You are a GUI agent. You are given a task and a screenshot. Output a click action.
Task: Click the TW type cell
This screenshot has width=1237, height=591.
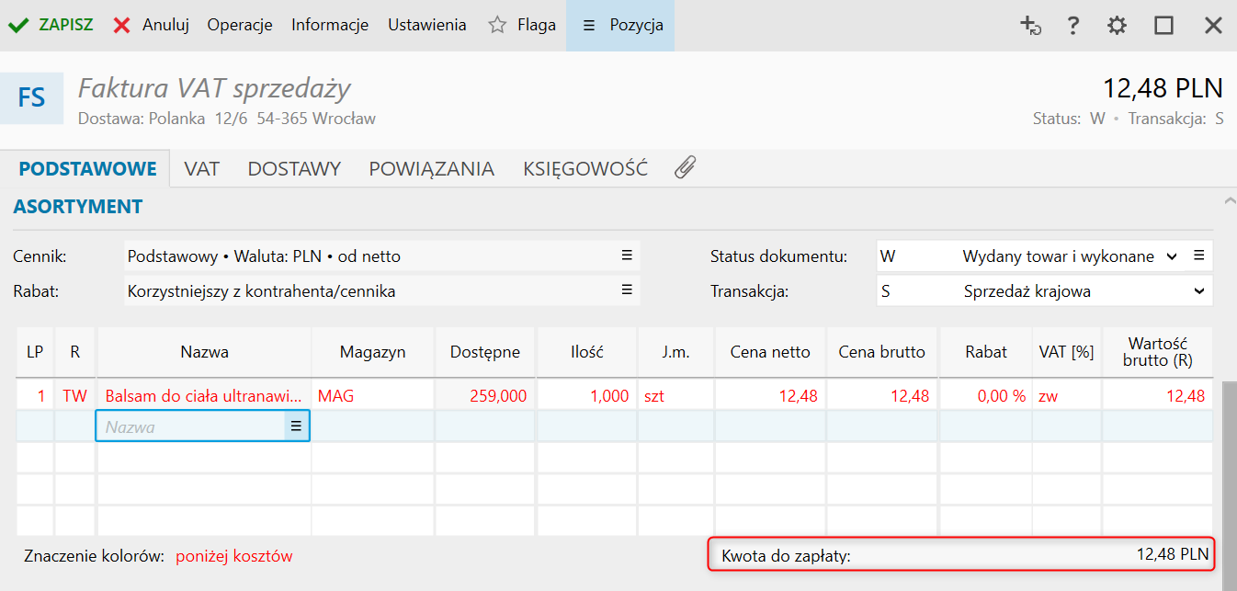[x=74, y=396]
